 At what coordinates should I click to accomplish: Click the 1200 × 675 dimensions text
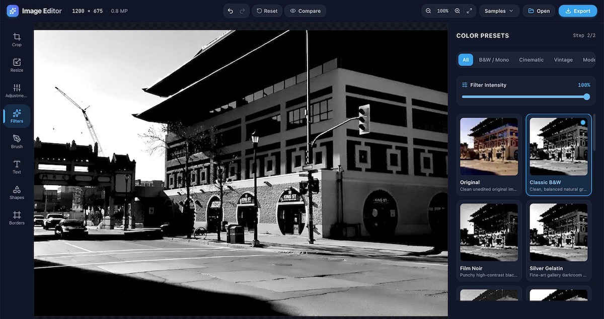click(x=89, y=11)
